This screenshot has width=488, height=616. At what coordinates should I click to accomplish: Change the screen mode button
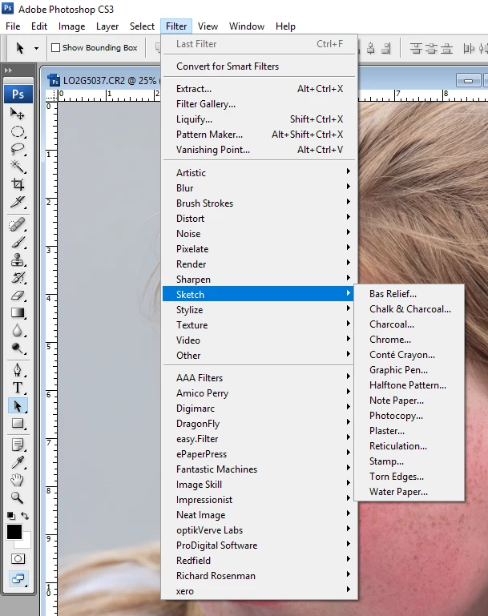(x=18, y=578)
